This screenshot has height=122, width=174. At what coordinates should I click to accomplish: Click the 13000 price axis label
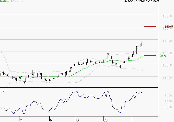[167, 53]
